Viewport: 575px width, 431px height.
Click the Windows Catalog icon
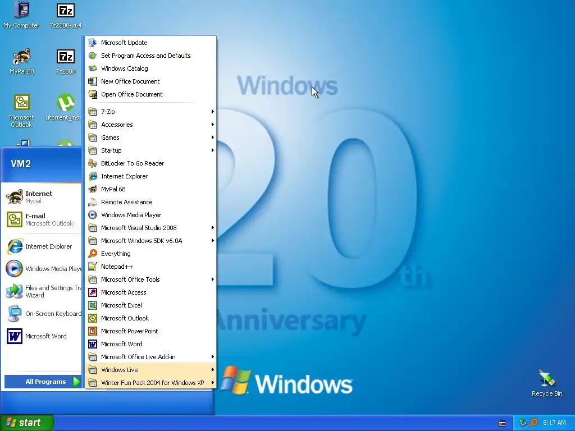click(93, 68)
